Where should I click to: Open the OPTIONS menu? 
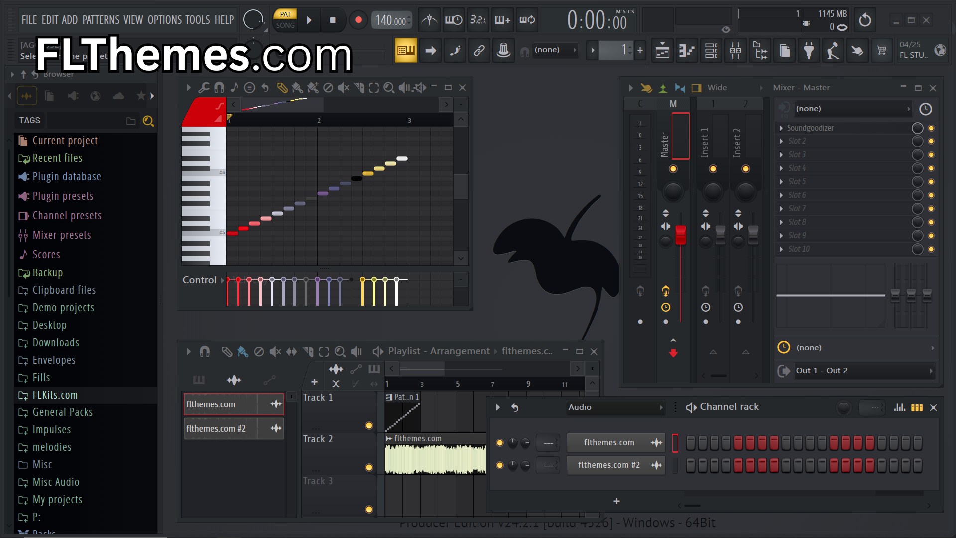pos(165,20)
